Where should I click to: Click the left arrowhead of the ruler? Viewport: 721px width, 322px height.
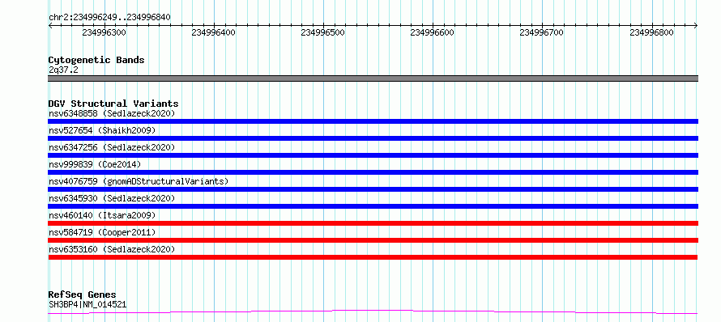[50, 26]
